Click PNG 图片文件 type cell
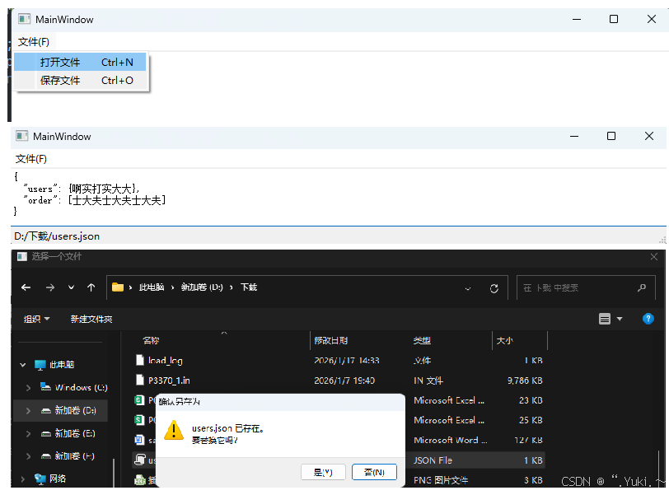The image size is (669, 495). (441, 480)
